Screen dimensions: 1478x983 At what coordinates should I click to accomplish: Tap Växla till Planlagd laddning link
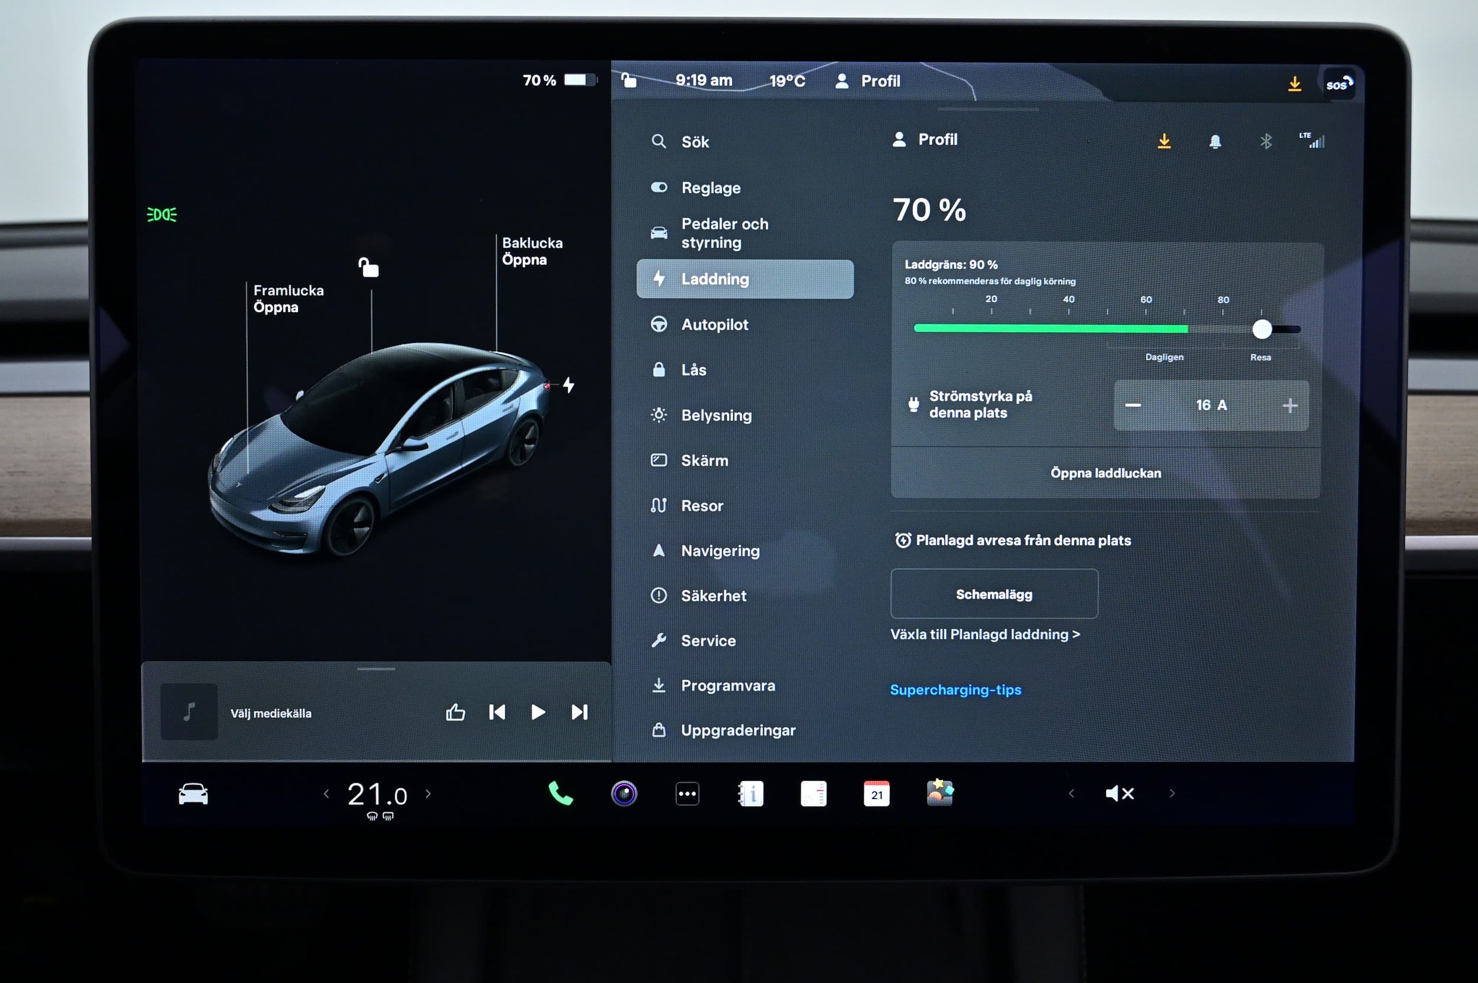[x=985, y=634]
